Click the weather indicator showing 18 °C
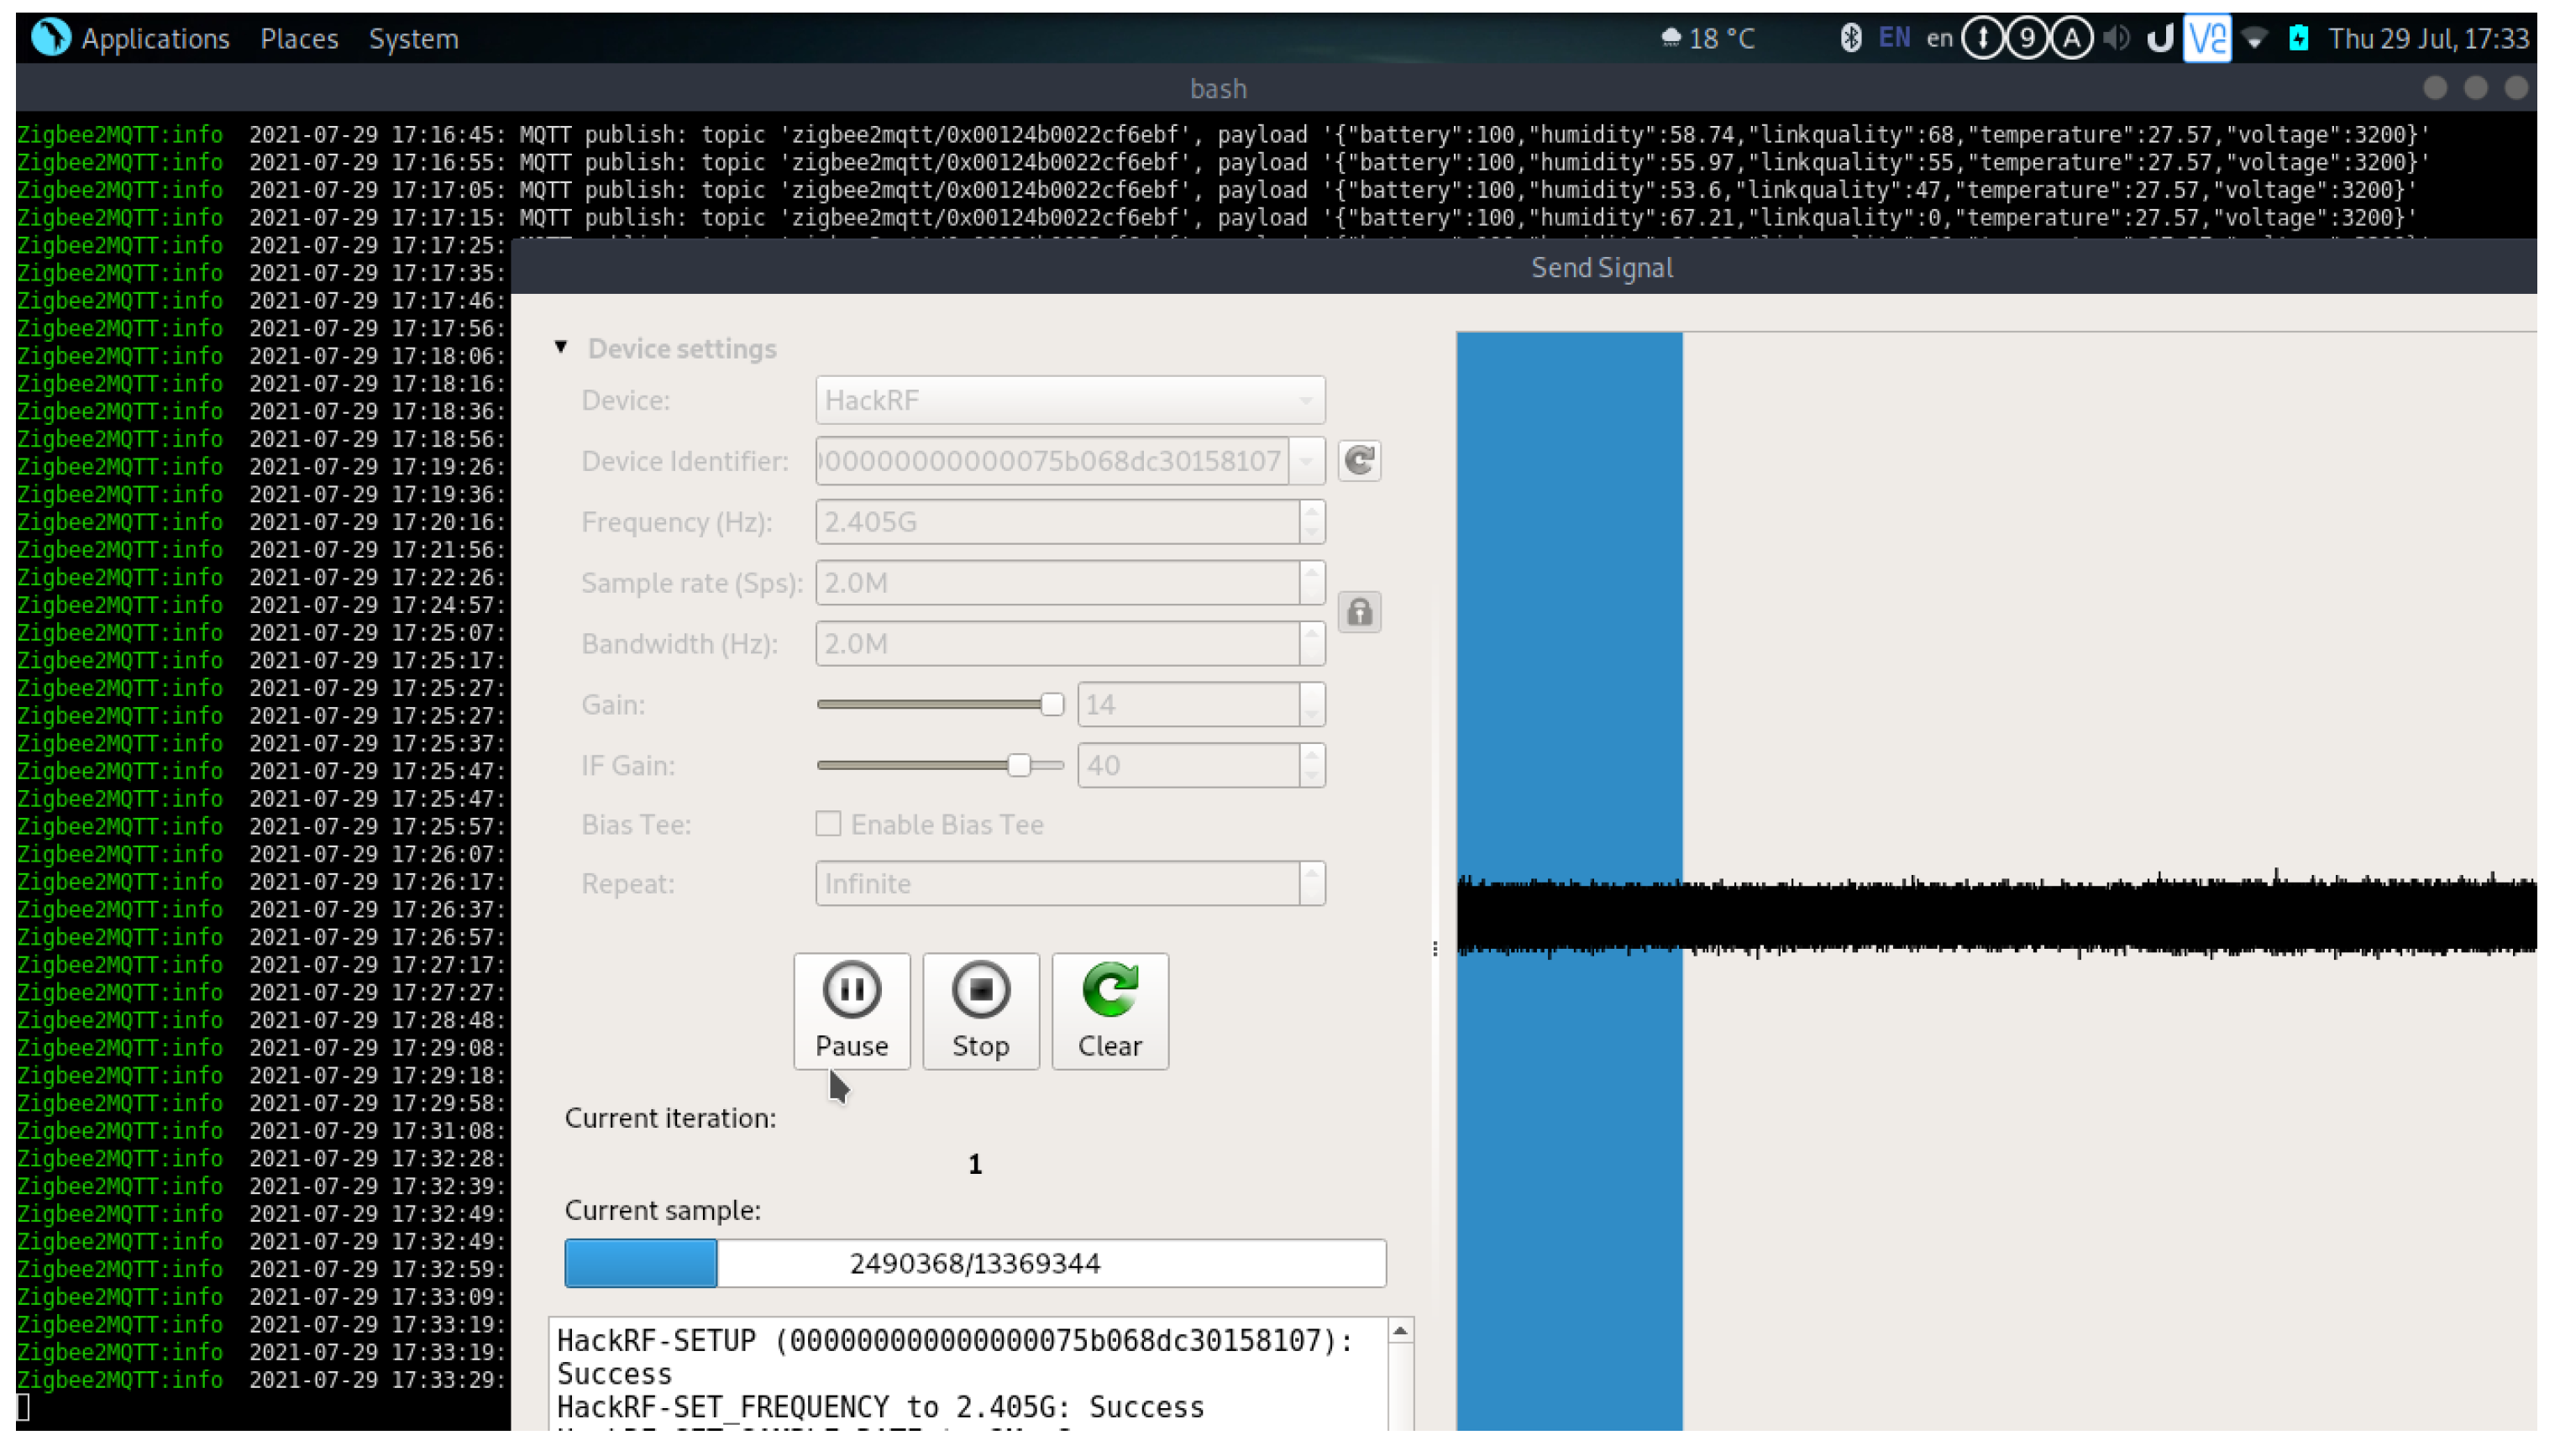The height and width of the screenshot is (1456, 2560). click(x=1707, y=38)
